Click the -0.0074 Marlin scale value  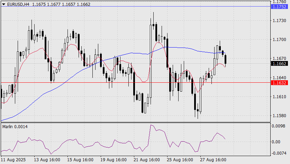pyautogui.click(x=279, y=153)
